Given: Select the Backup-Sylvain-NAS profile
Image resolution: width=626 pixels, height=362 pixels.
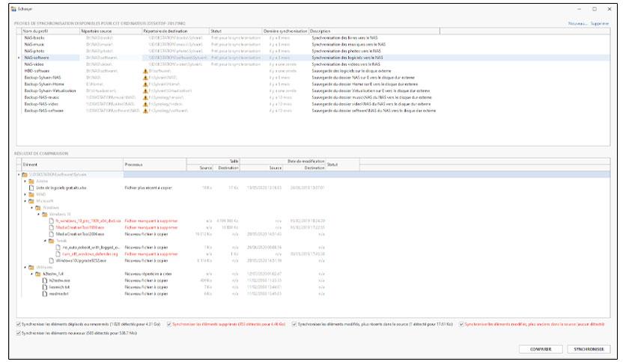Looking at the screenshot, I should (x=43, y=78).
